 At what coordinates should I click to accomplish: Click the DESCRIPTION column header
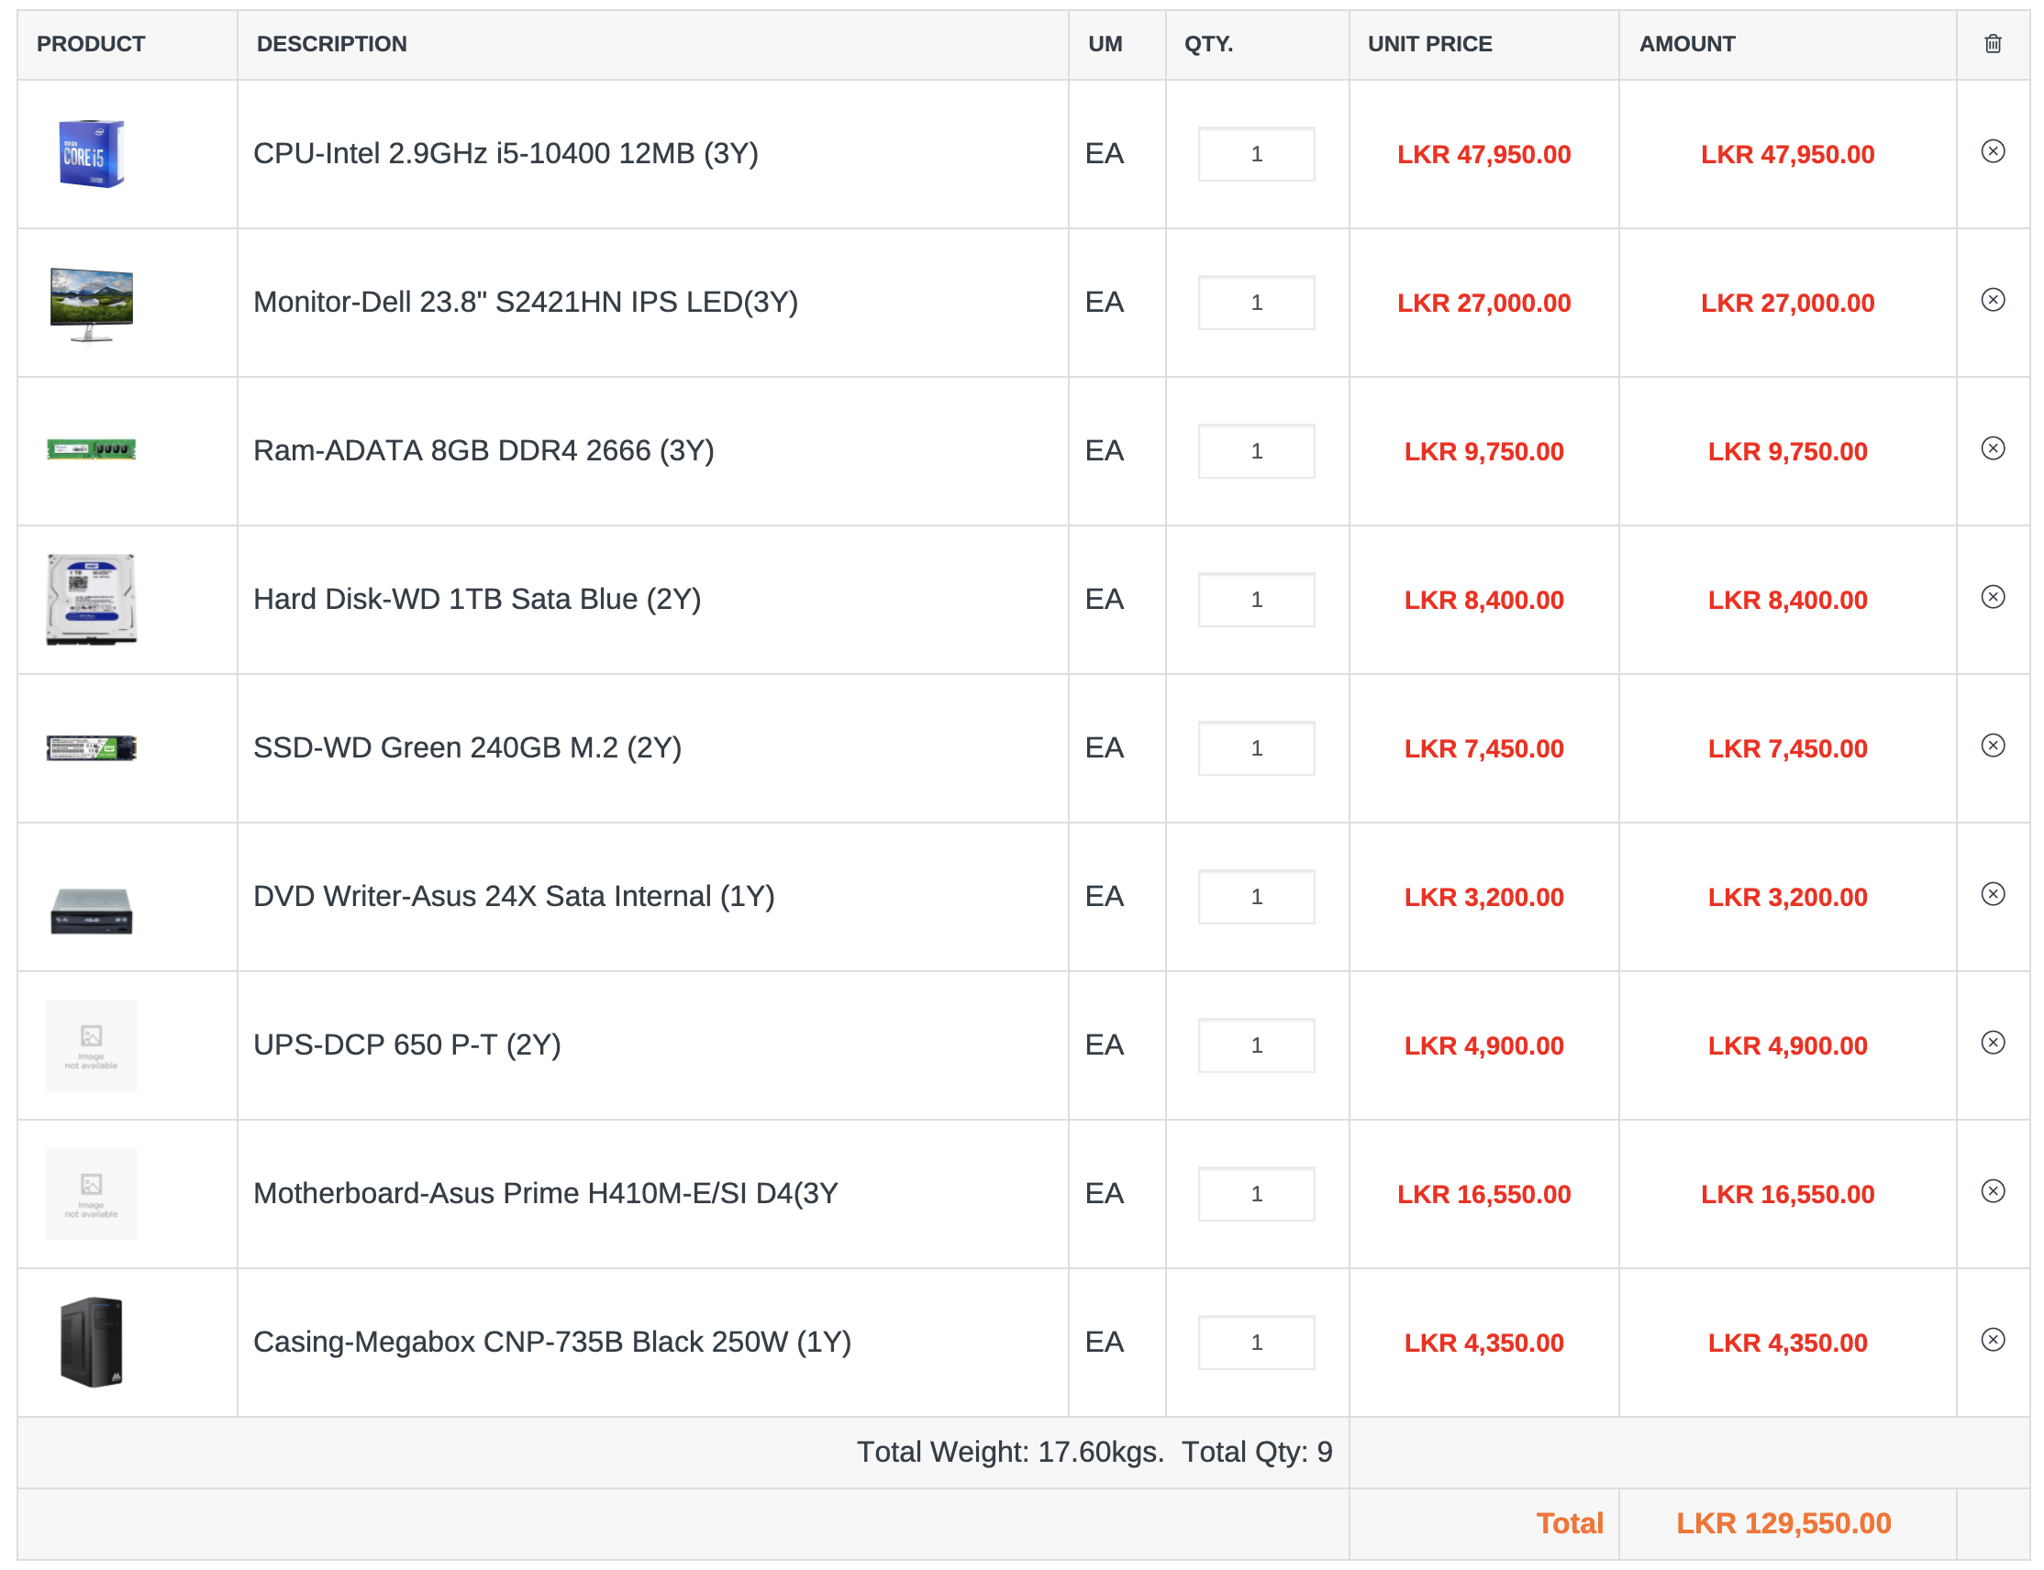[332, 44]
